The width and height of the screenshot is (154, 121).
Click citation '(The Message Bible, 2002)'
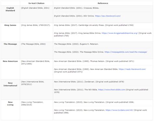[x=33, y=44]
